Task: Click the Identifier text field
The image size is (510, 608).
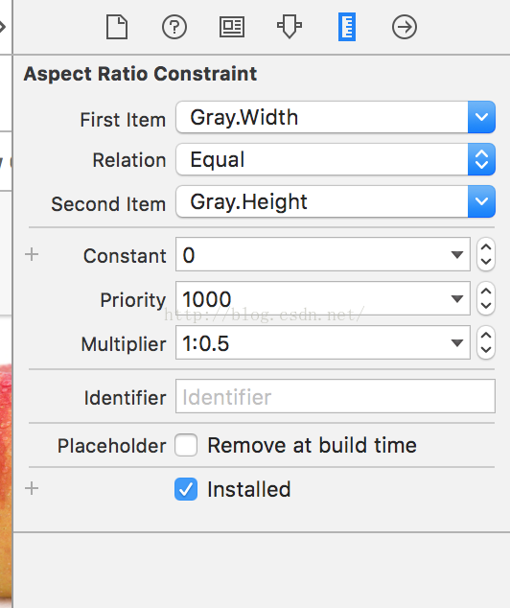Action: click(336, 396)
